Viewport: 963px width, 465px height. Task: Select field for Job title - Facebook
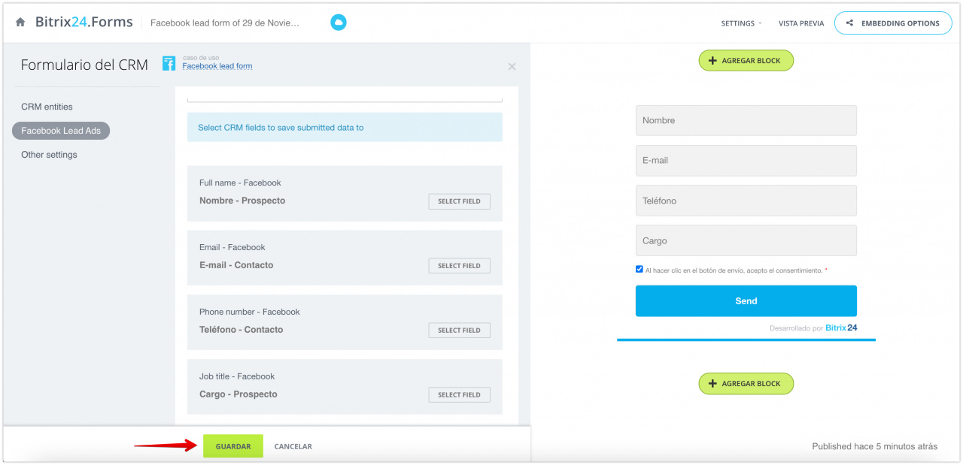pos(459,395)
